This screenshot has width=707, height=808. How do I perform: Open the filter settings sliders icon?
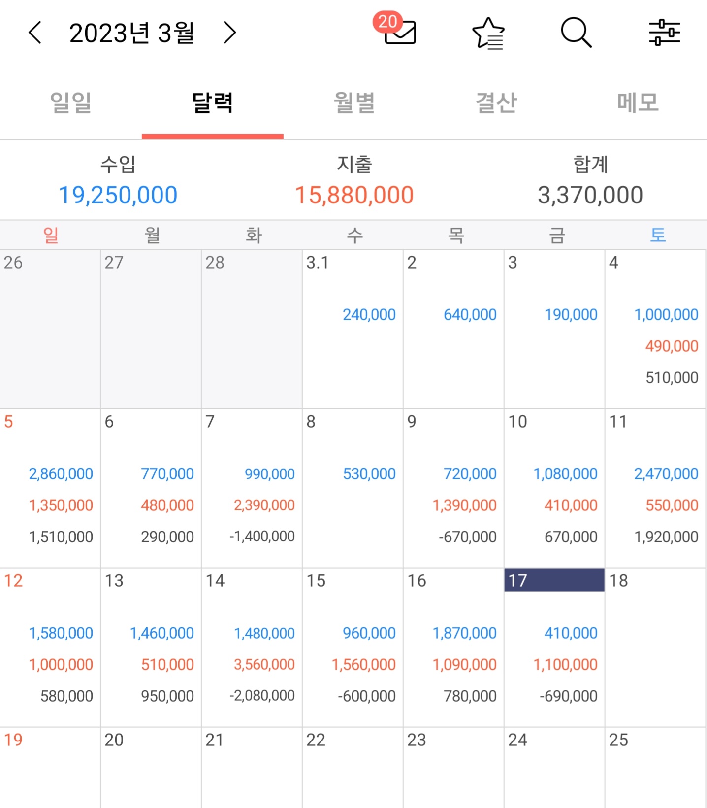664,33
